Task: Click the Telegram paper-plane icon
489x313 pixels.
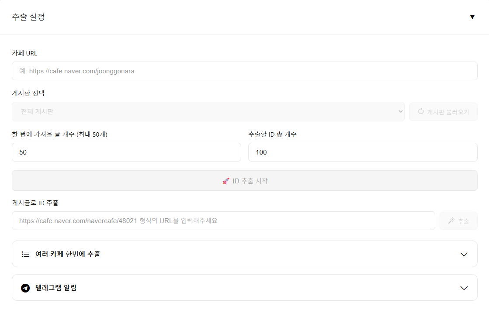Action: [x=25, y=288]
